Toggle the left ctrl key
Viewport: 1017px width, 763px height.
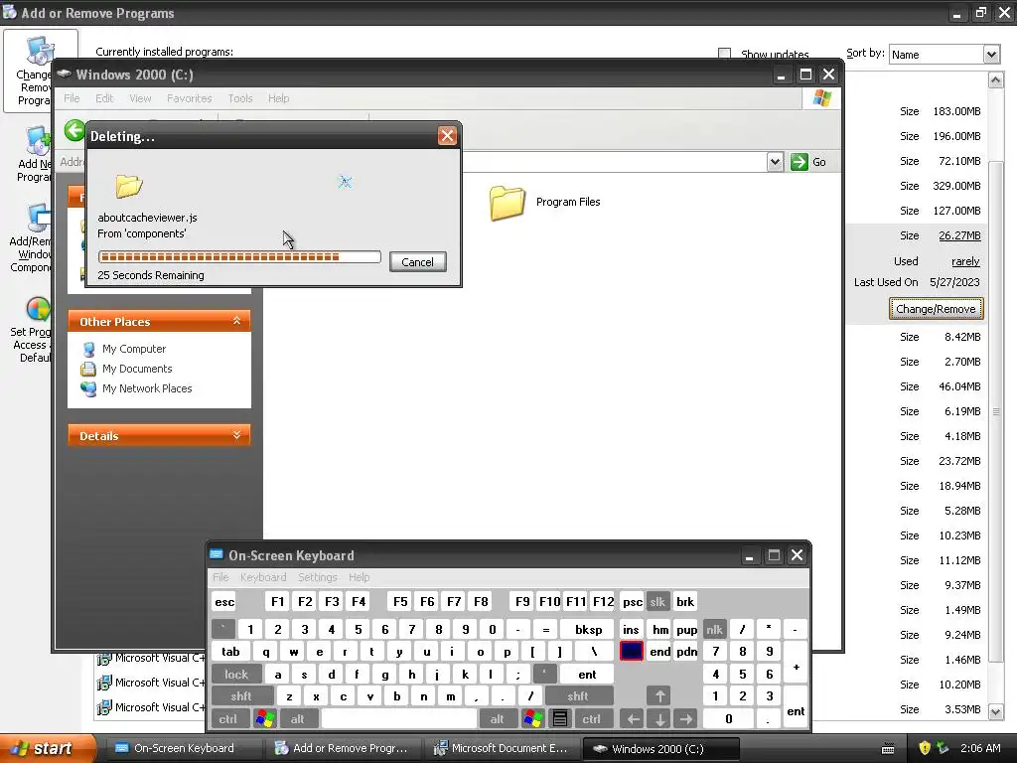point(227,719)
